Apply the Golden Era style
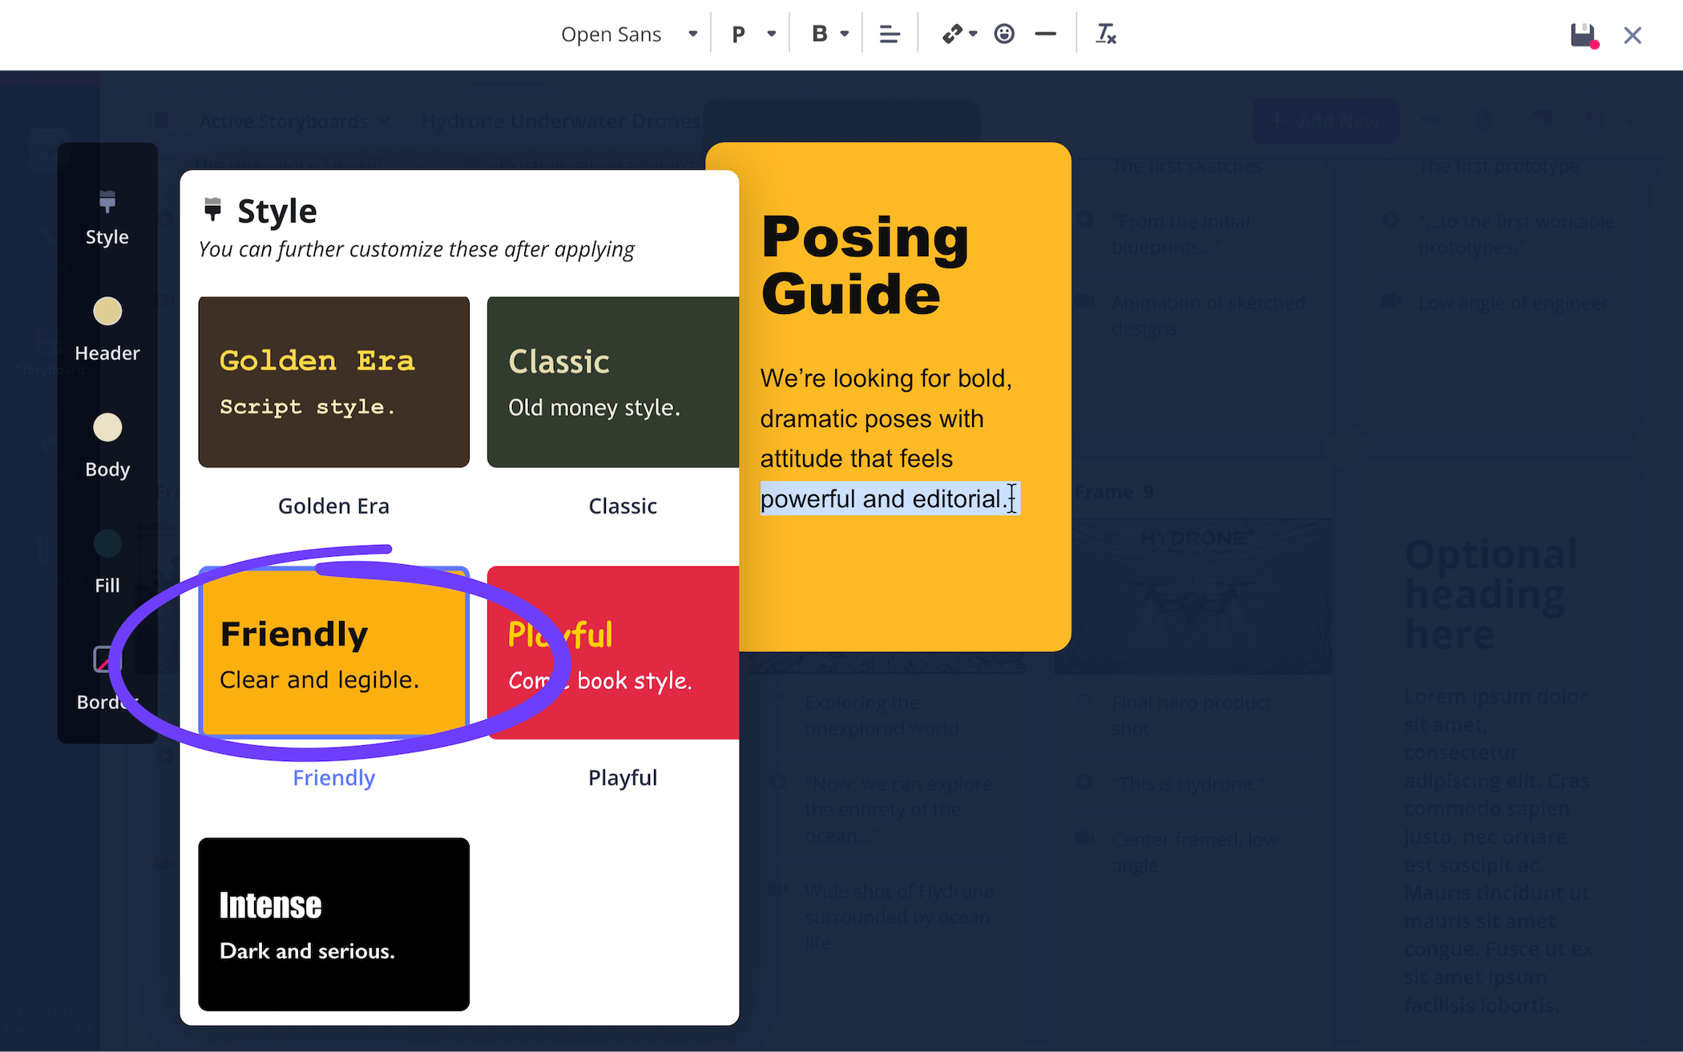Viewport: 1683px width, 1052px height. pos(333,382)
